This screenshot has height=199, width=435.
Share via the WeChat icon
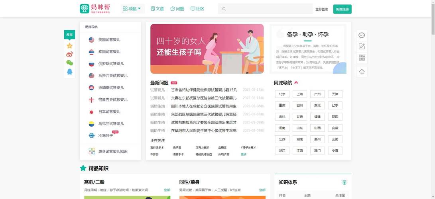click(x=70, y=63)
